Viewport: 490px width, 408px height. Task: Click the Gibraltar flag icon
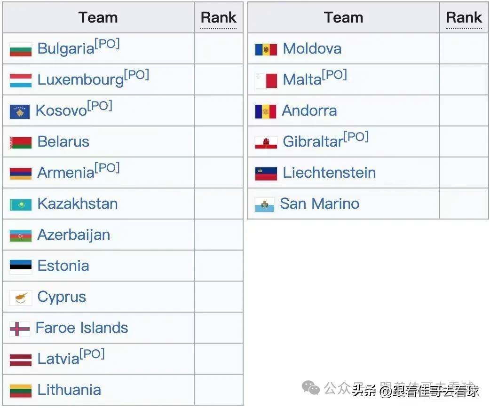pyautogui.click(x=266, y=142)
